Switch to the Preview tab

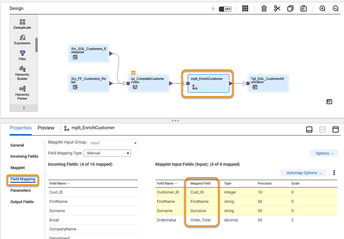[46, 128]
